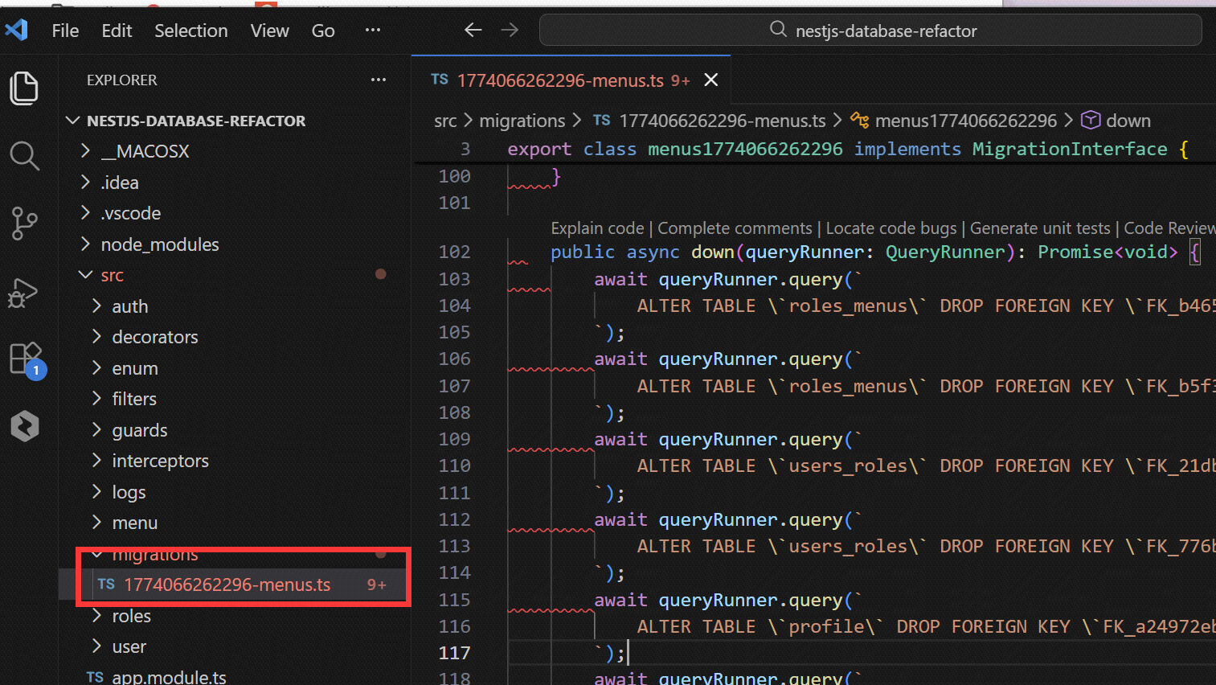This screenshot has width=1216, height=685.
Task: Click Code Review CodeLens link
Action: click(x=1169, y=228)
